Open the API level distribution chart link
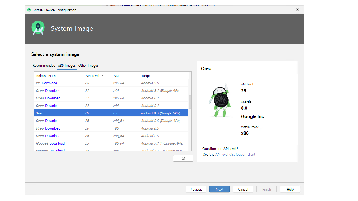 pyautogui.click(x=235, y=155)
